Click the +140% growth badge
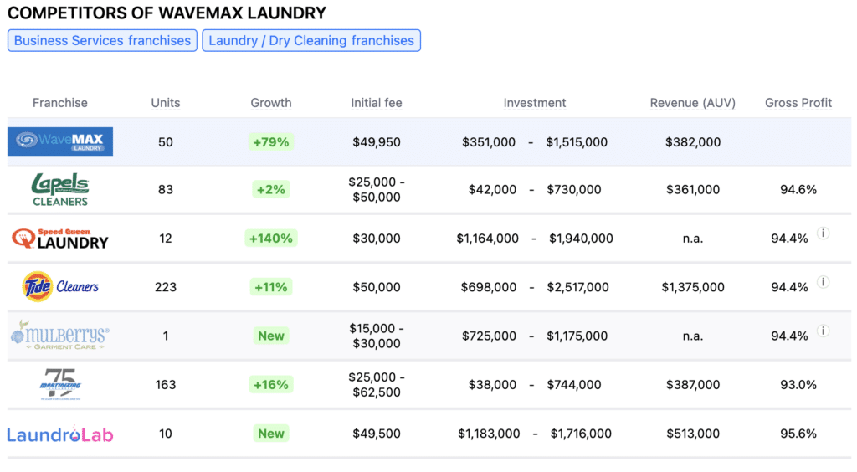The height and width of the screenshot is (472, 857). click(x=271, y=239)
